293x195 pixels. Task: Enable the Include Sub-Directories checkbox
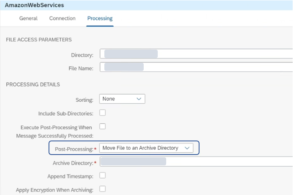pos(102,113)
